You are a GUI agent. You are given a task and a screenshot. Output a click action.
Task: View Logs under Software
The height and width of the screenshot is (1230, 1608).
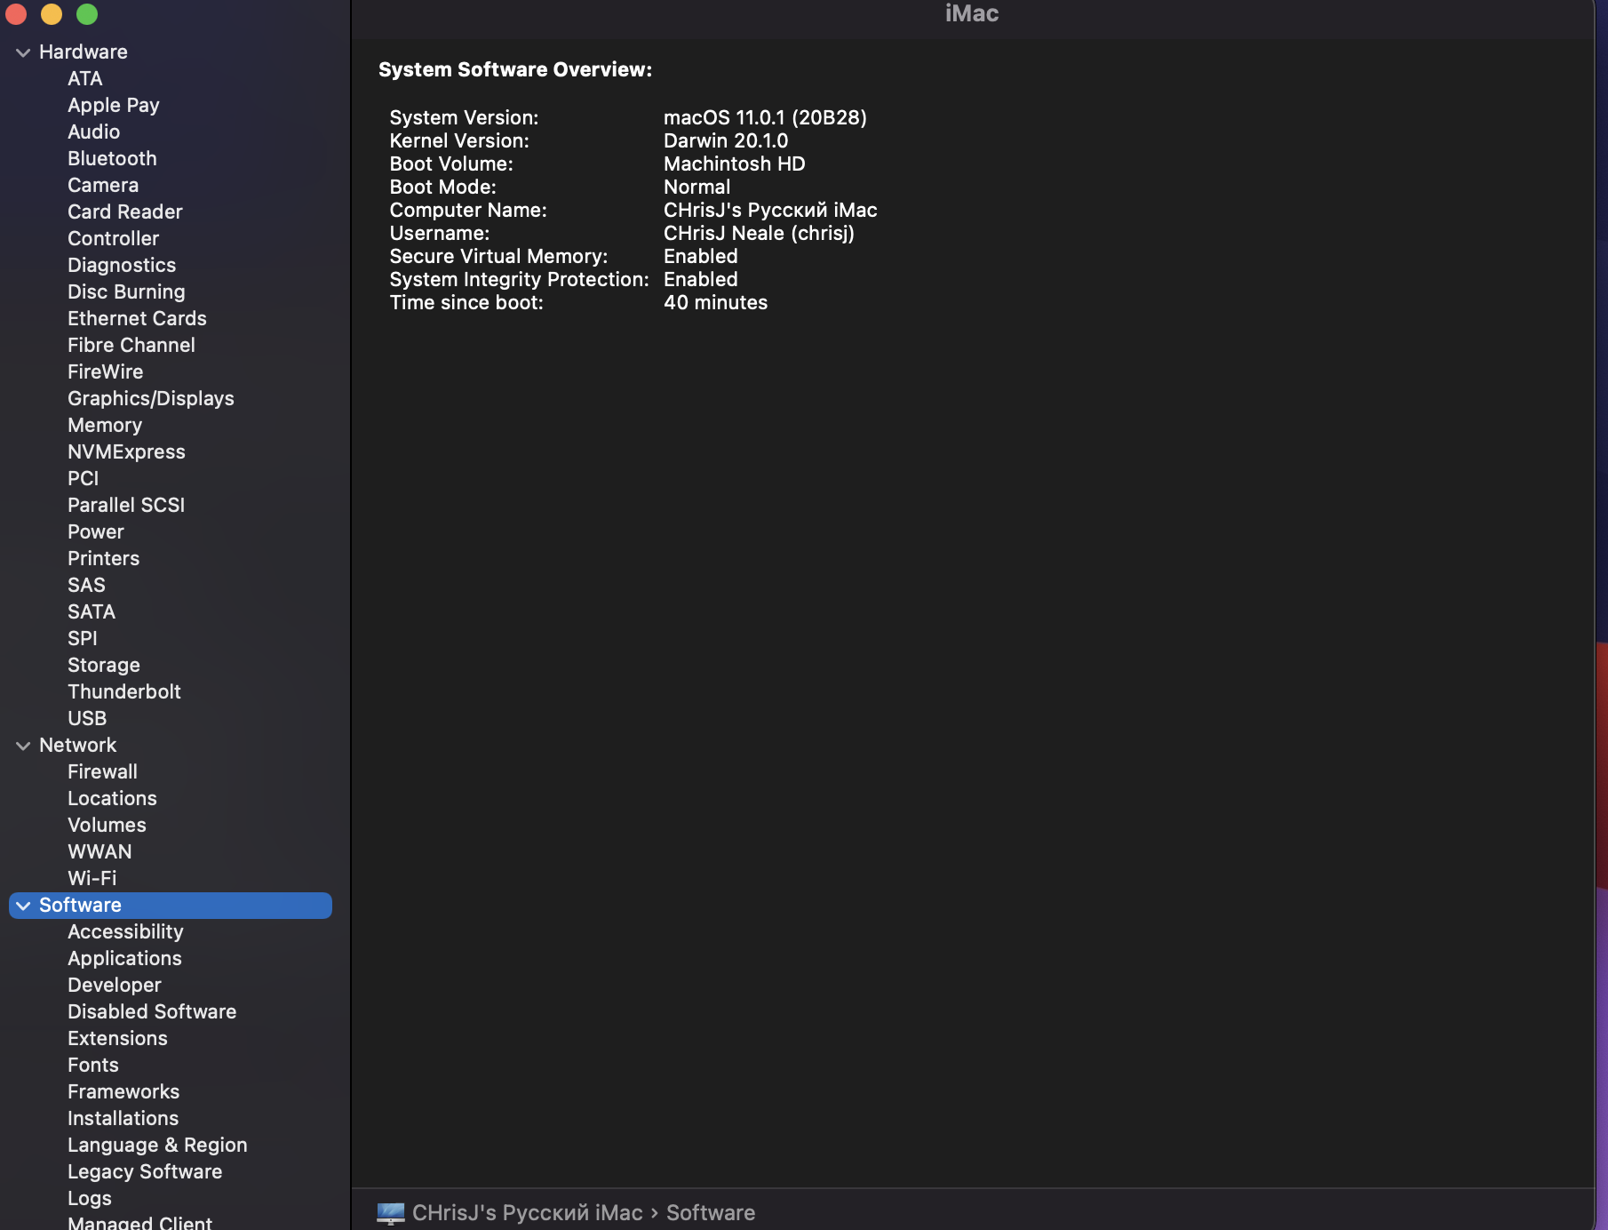point(90,1199)
